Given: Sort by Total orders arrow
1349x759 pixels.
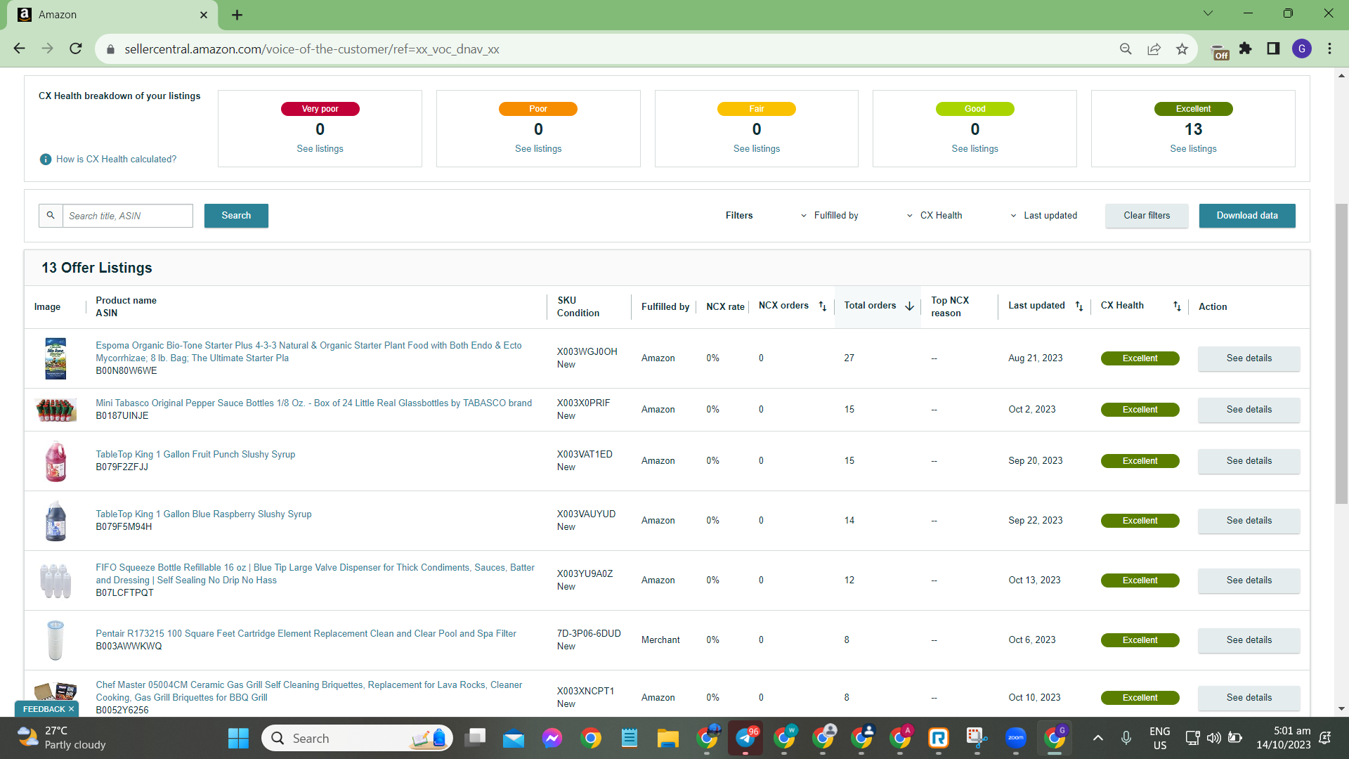Looking at the screenshot, I should (x=910, y=306).
